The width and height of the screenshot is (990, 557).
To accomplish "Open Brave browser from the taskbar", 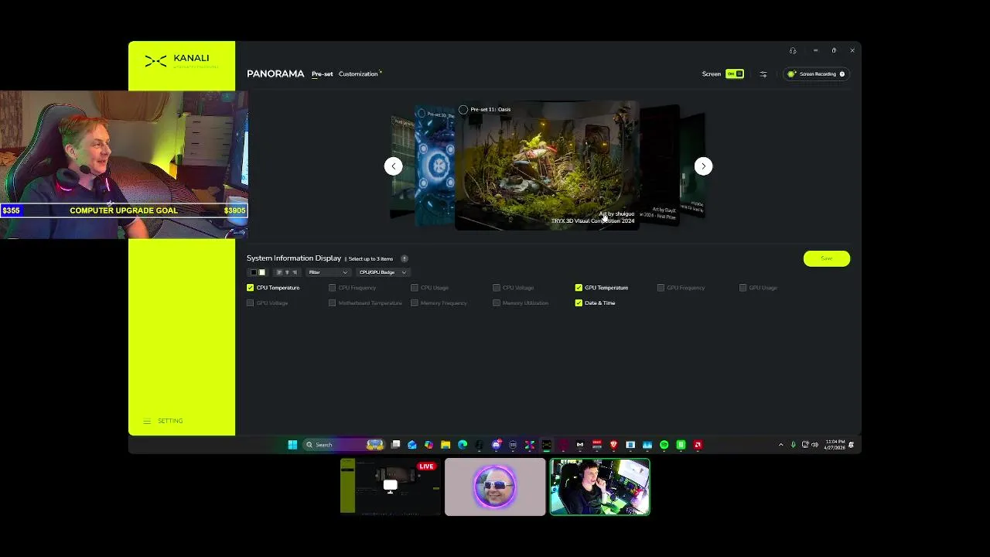I will (613, 445).
